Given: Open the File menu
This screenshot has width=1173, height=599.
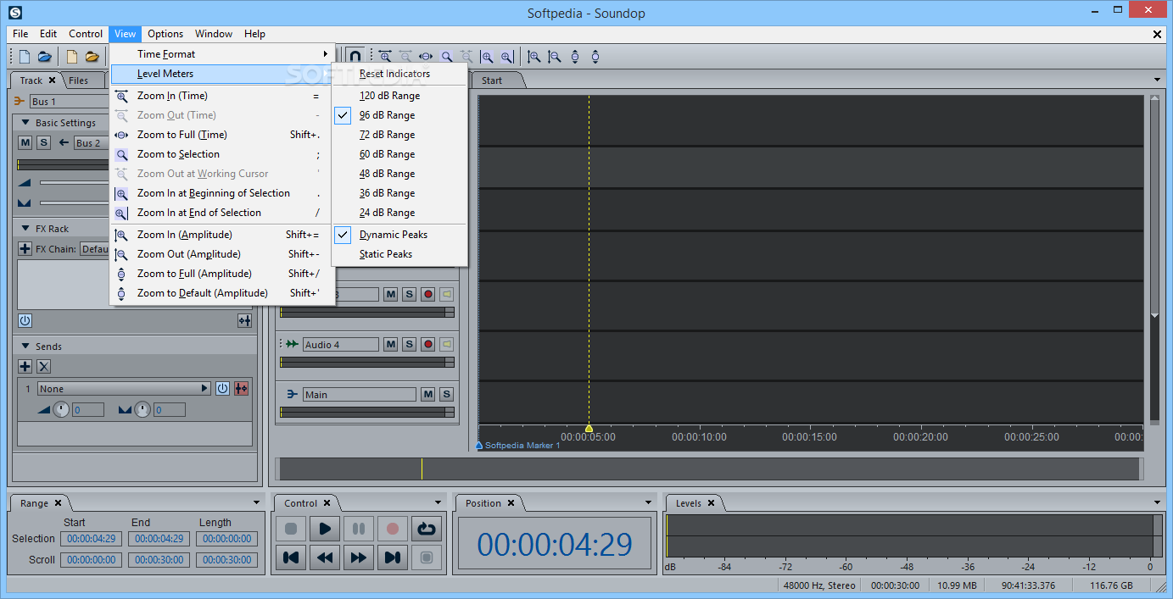Looking at the screenshot, I should 20,34.
